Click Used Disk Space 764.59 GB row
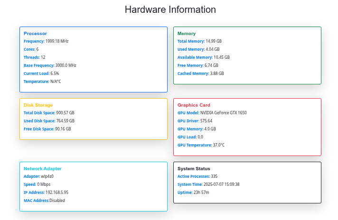 (x=49, y=121)
